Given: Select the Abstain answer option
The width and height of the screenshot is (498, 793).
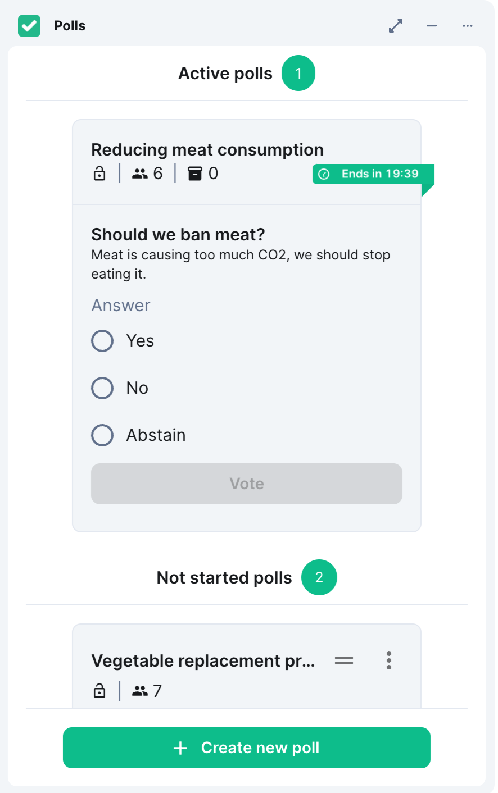Looking at the screenshot, I should click(x=102, y=435).
